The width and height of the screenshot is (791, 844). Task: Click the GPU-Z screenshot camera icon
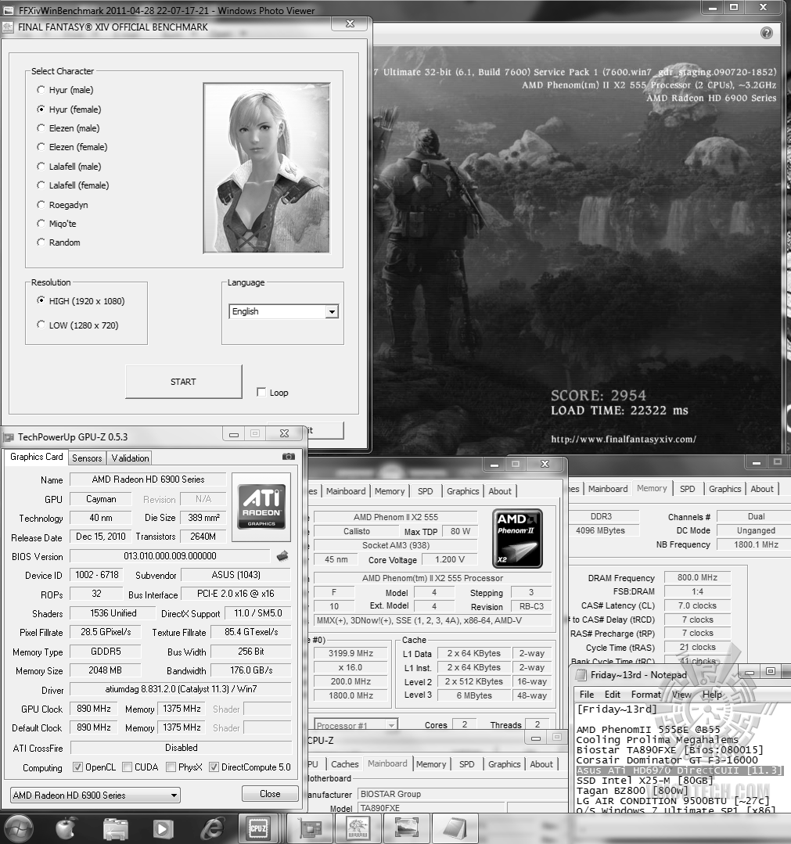pos(289,457)
